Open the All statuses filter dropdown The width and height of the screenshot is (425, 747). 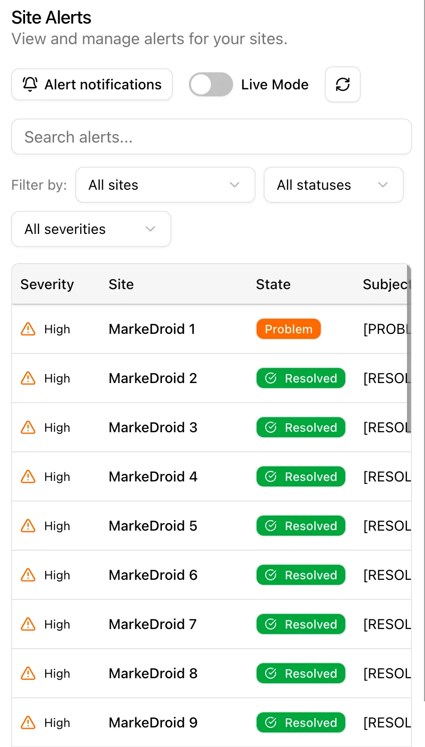[x=334, y=185]
